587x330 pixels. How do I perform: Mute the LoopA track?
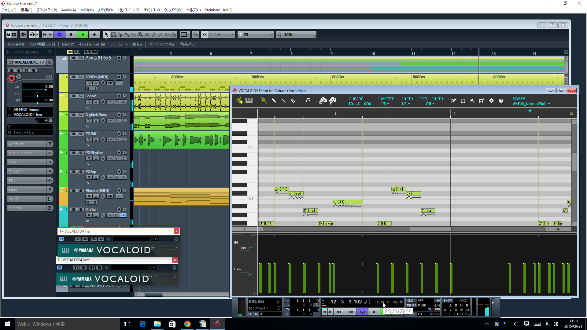tap(74, 96)
